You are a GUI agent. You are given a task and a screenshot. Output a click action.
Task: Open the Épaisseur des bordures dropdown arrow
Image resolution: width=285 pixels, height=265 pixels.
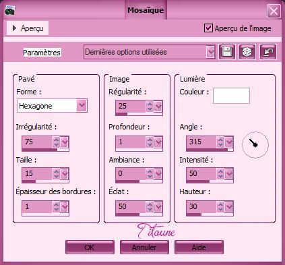[x=65, y=207]
